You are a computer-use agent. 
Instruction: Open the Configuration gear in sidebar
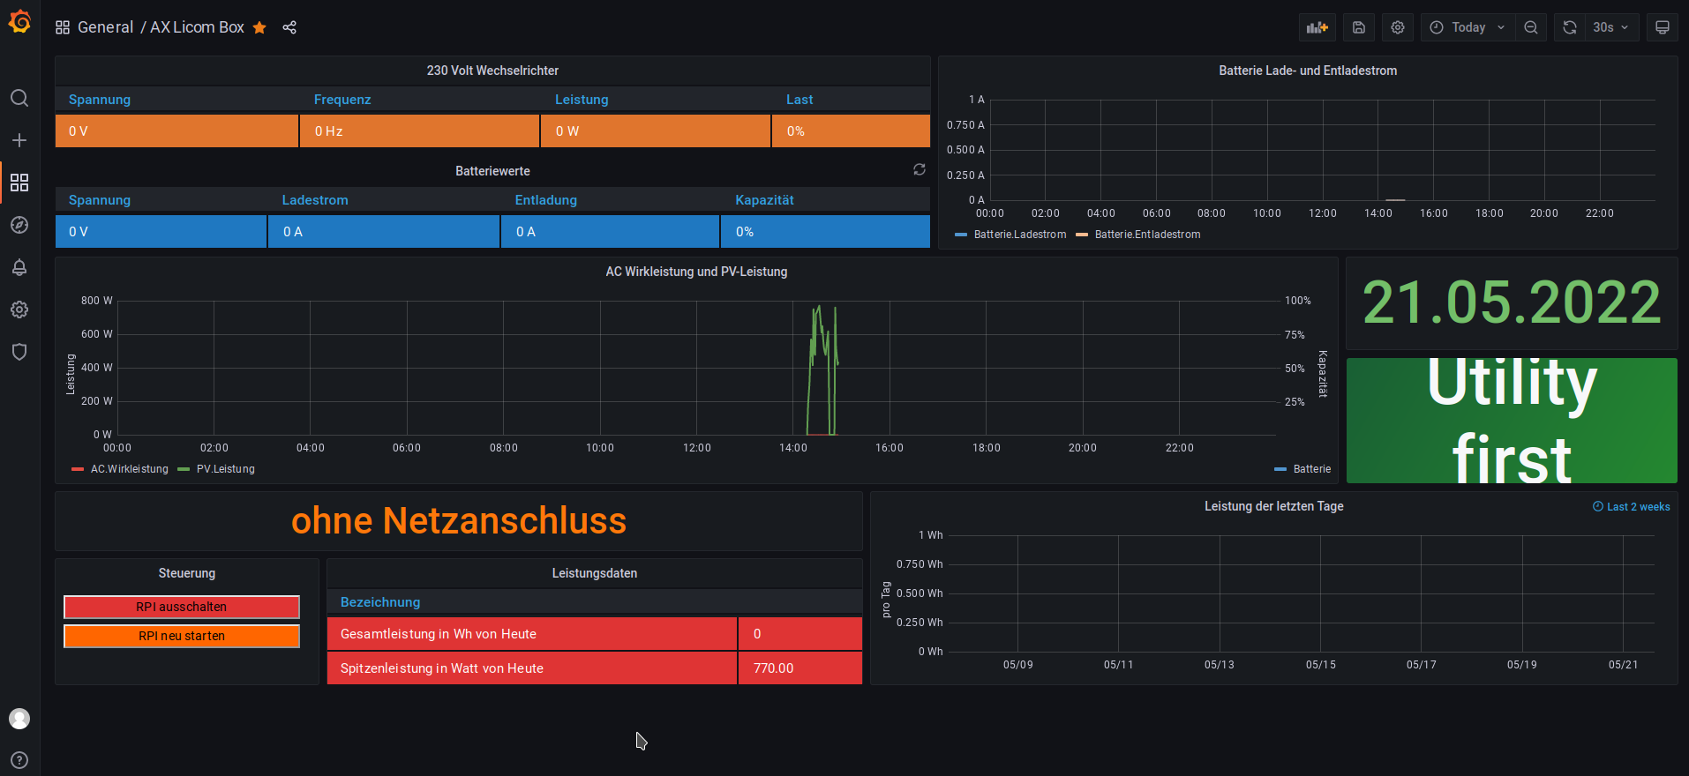(x=19, y=310)
